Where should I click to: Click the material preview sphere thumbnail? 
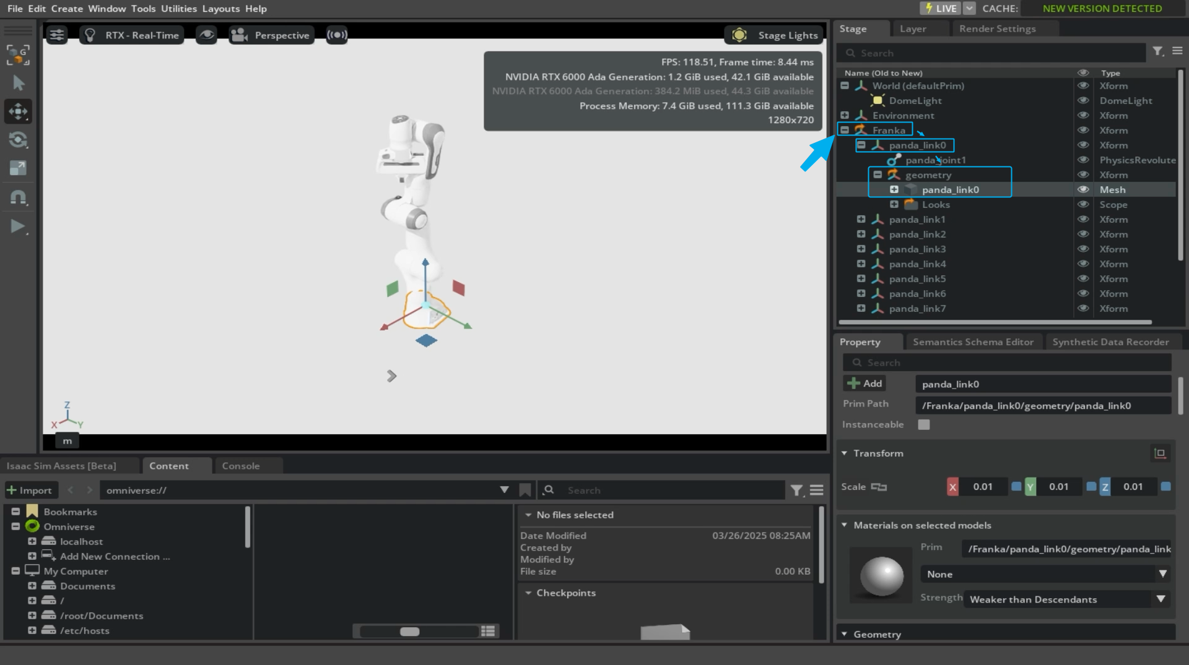882,576
